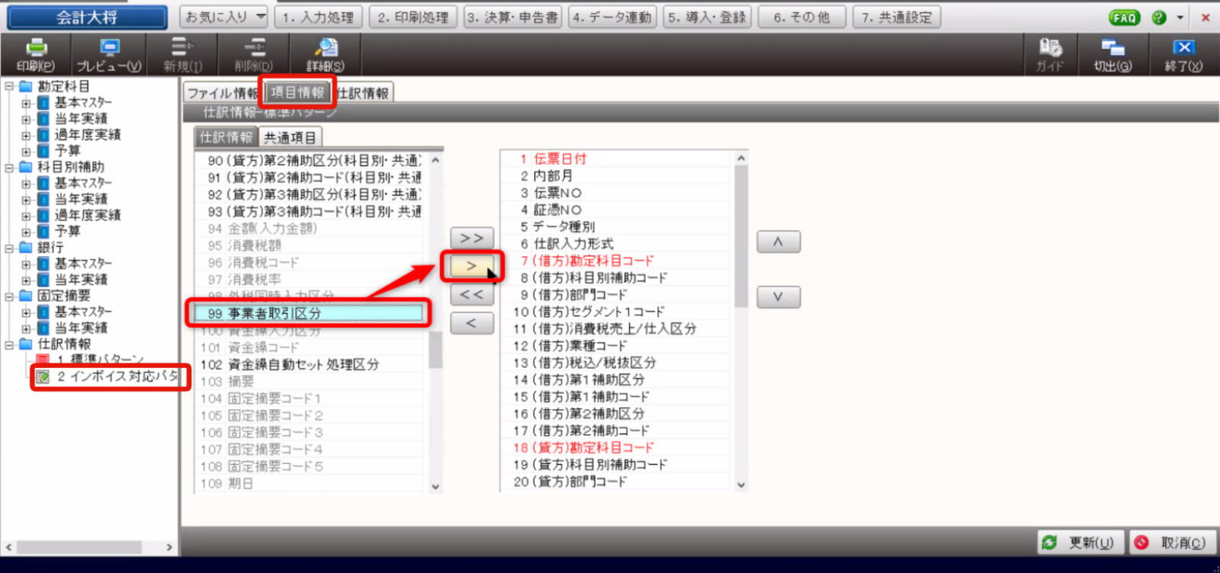Click the インボイス対応パターン document icon

coord(43,376)
